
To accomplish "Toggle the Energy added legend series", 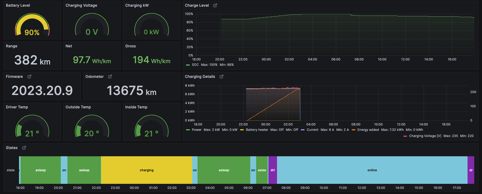I will 368,130.
